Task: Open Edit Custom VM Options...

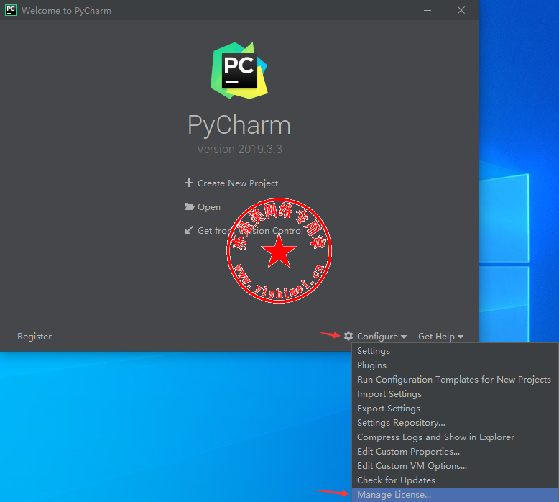Action: point(455,466)
